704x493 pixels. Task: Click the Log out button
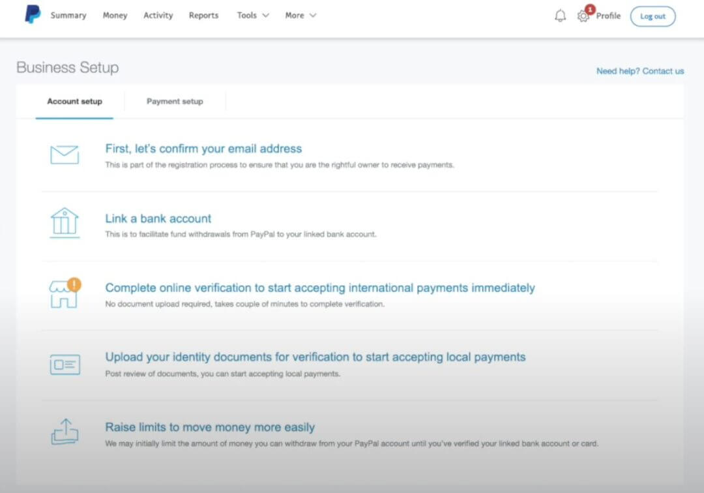653,16
